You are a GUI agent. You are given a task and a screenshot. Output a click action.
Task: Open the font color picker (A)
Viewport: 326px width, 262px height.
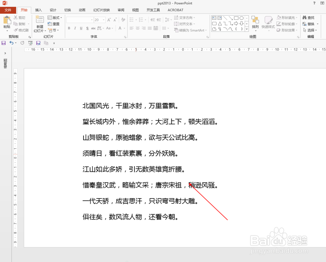120,28
